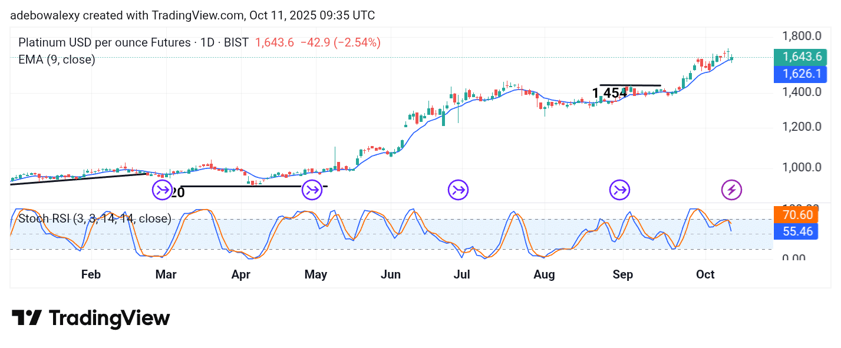Click the TradingView logo at the bottom
841x348 pixels.
point(91,319)
